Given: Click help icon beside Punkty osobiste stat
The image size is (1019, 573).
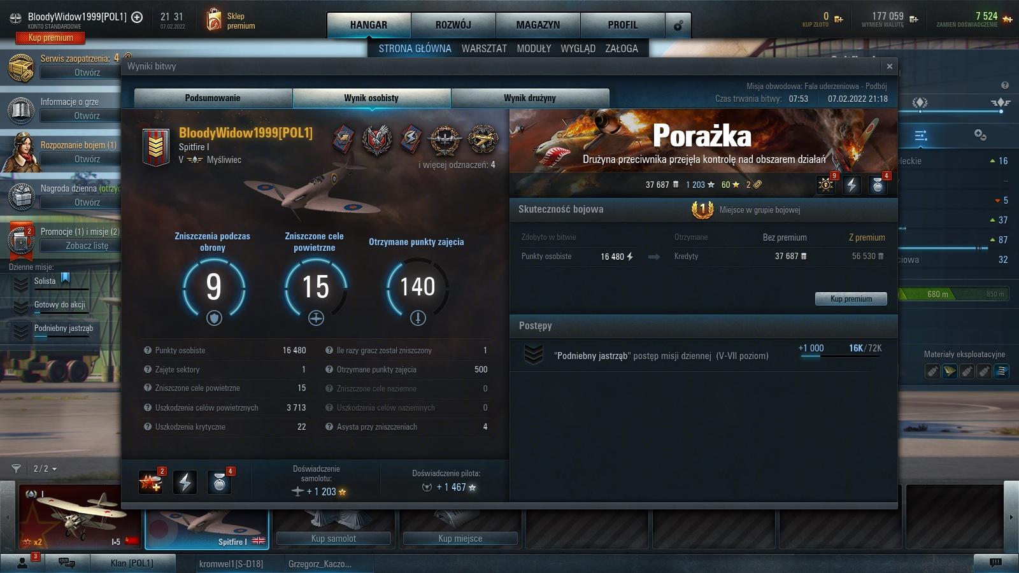Looking at the screenshot, I should pyautogui.click(x=148, y=351).
